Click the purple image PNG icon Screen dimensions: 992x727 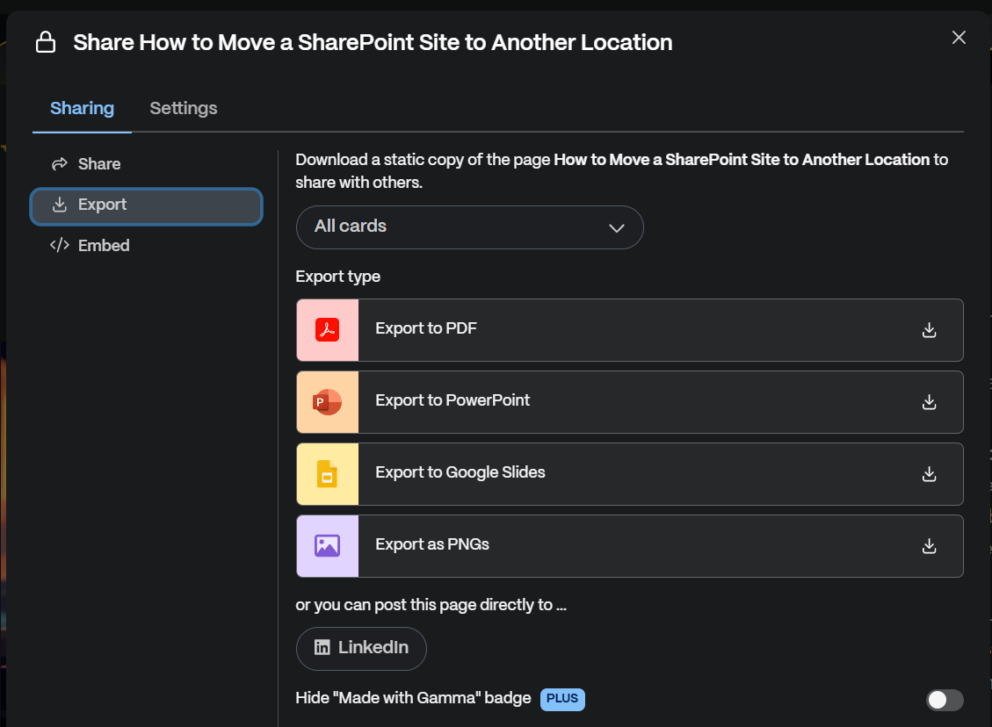(327, 545)
